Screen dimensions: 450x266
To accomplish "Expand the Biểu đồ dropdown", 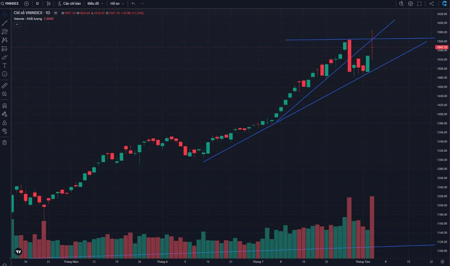I will (95, 3).
